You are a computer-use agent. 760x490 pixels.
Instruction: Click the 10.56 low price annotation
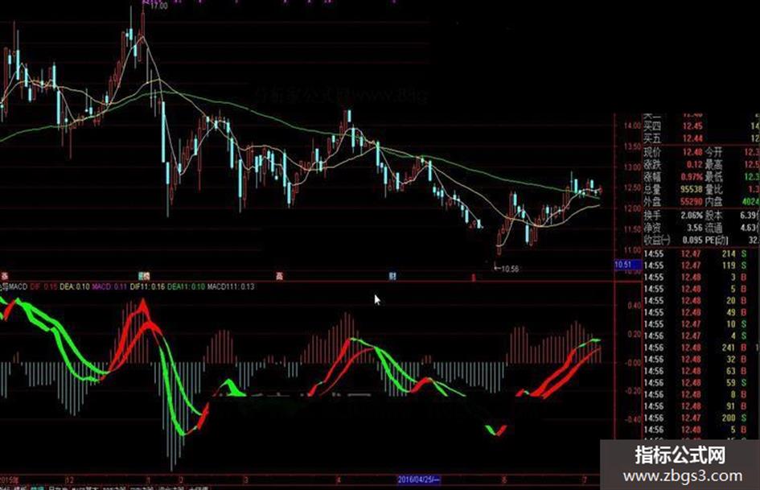[509, 268]
